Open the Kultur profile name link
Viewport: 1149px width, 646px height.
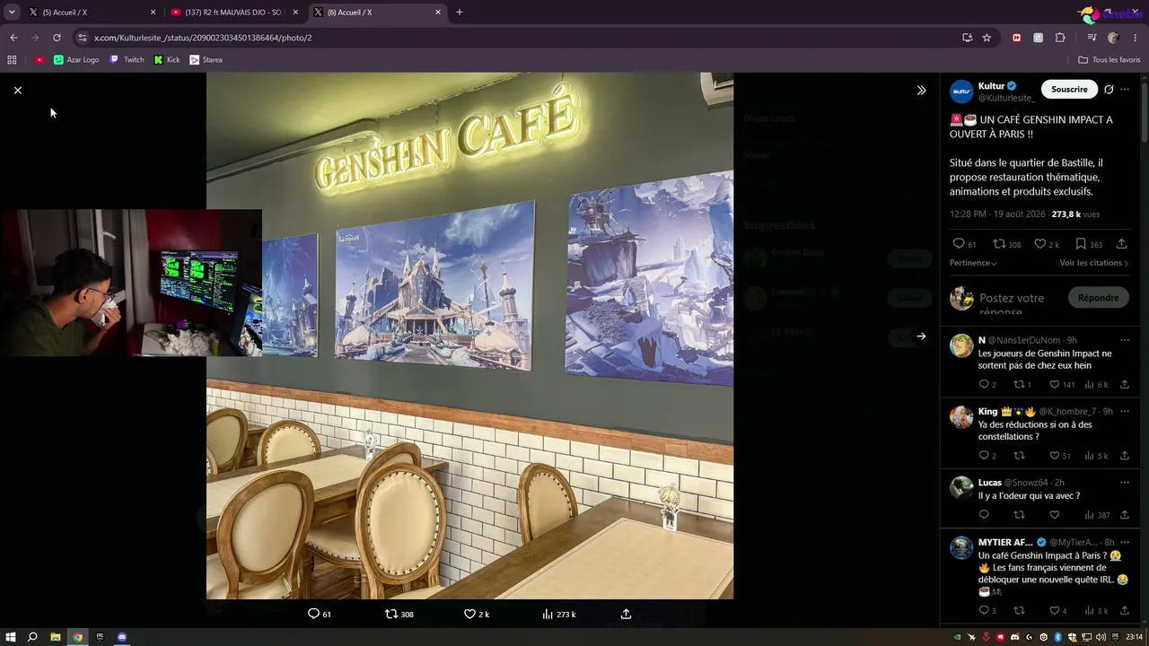coord(991,86)
